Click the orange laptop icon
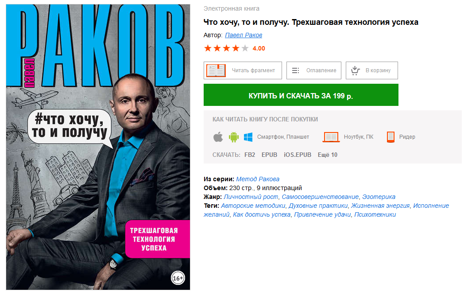This screenshot has height=292, width=464. [x=331, y=137]
